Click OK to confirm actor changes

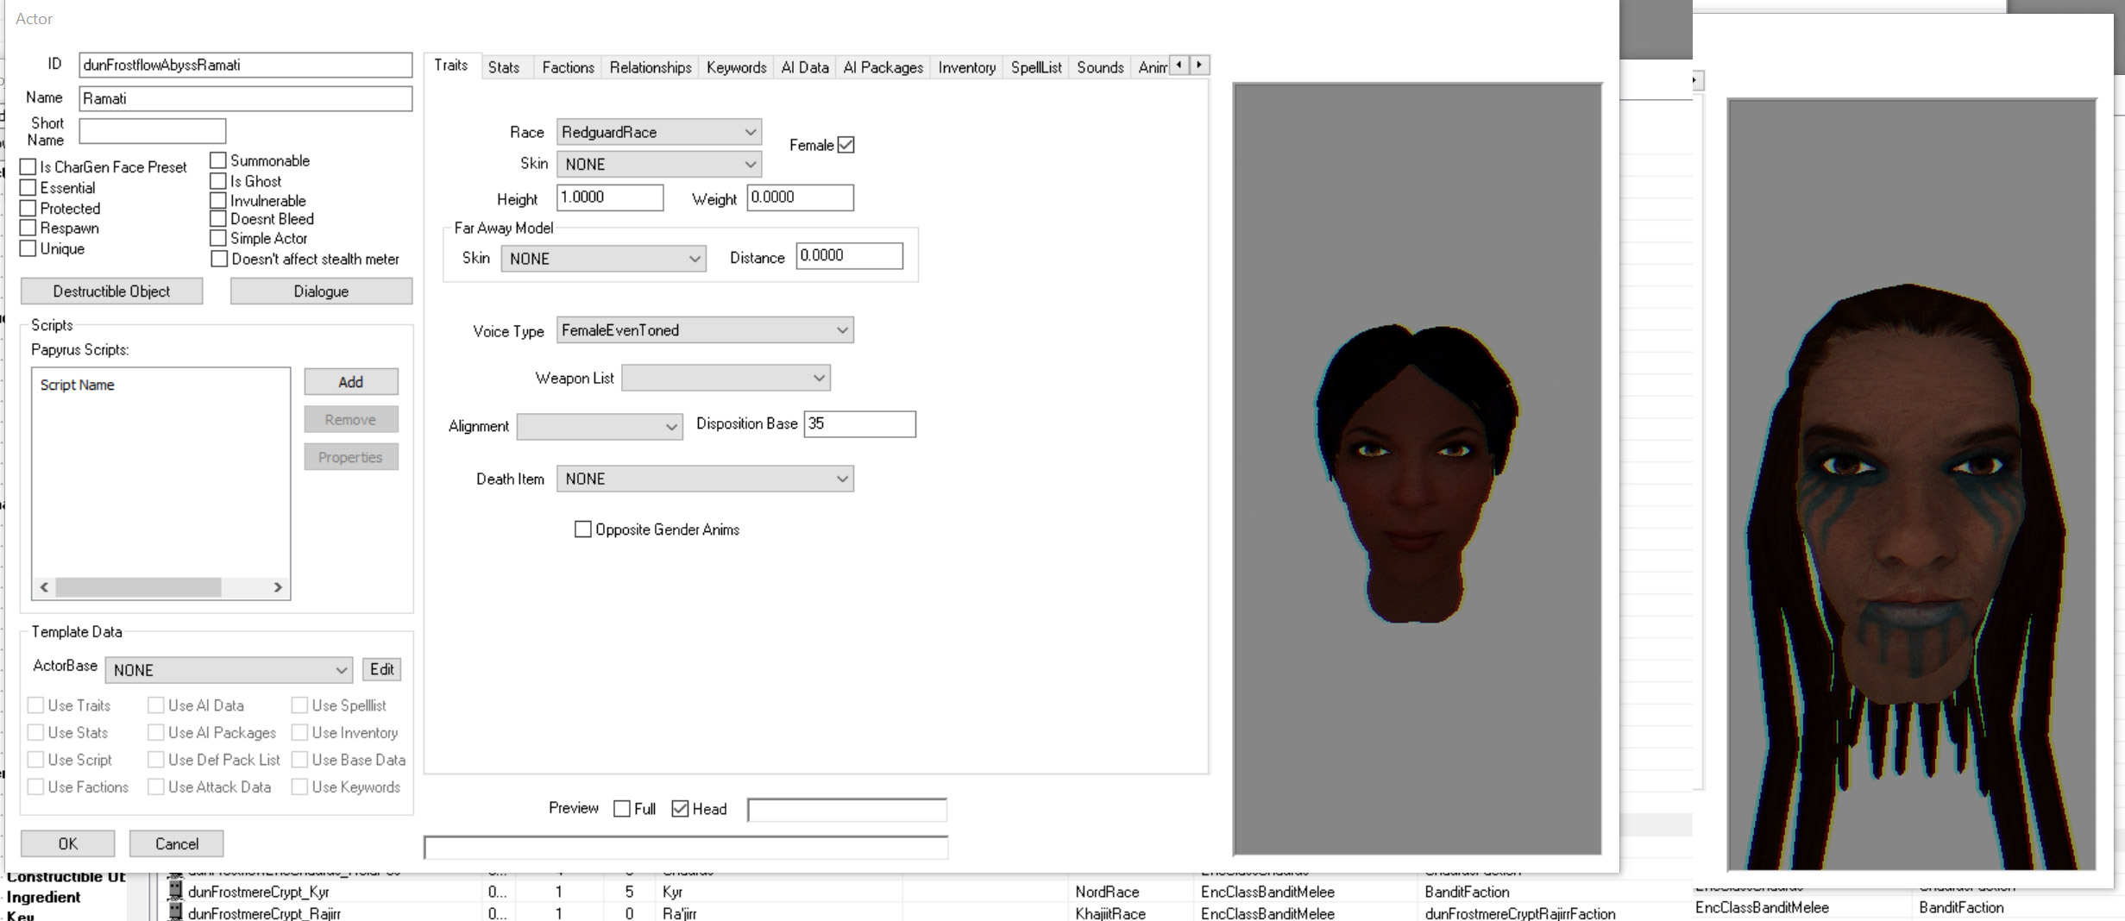pos(67,843)
